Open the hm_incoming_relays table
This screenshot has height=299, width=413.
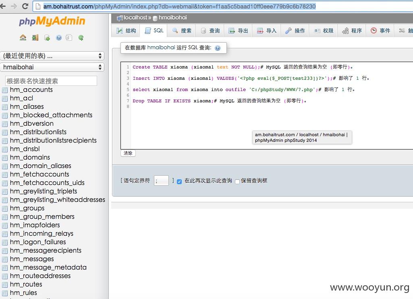click(42, 233)
